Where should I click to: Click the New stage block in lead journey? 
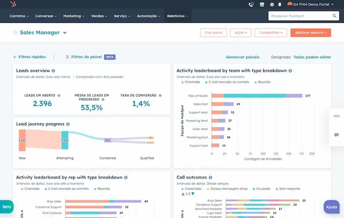pos(22,140)
